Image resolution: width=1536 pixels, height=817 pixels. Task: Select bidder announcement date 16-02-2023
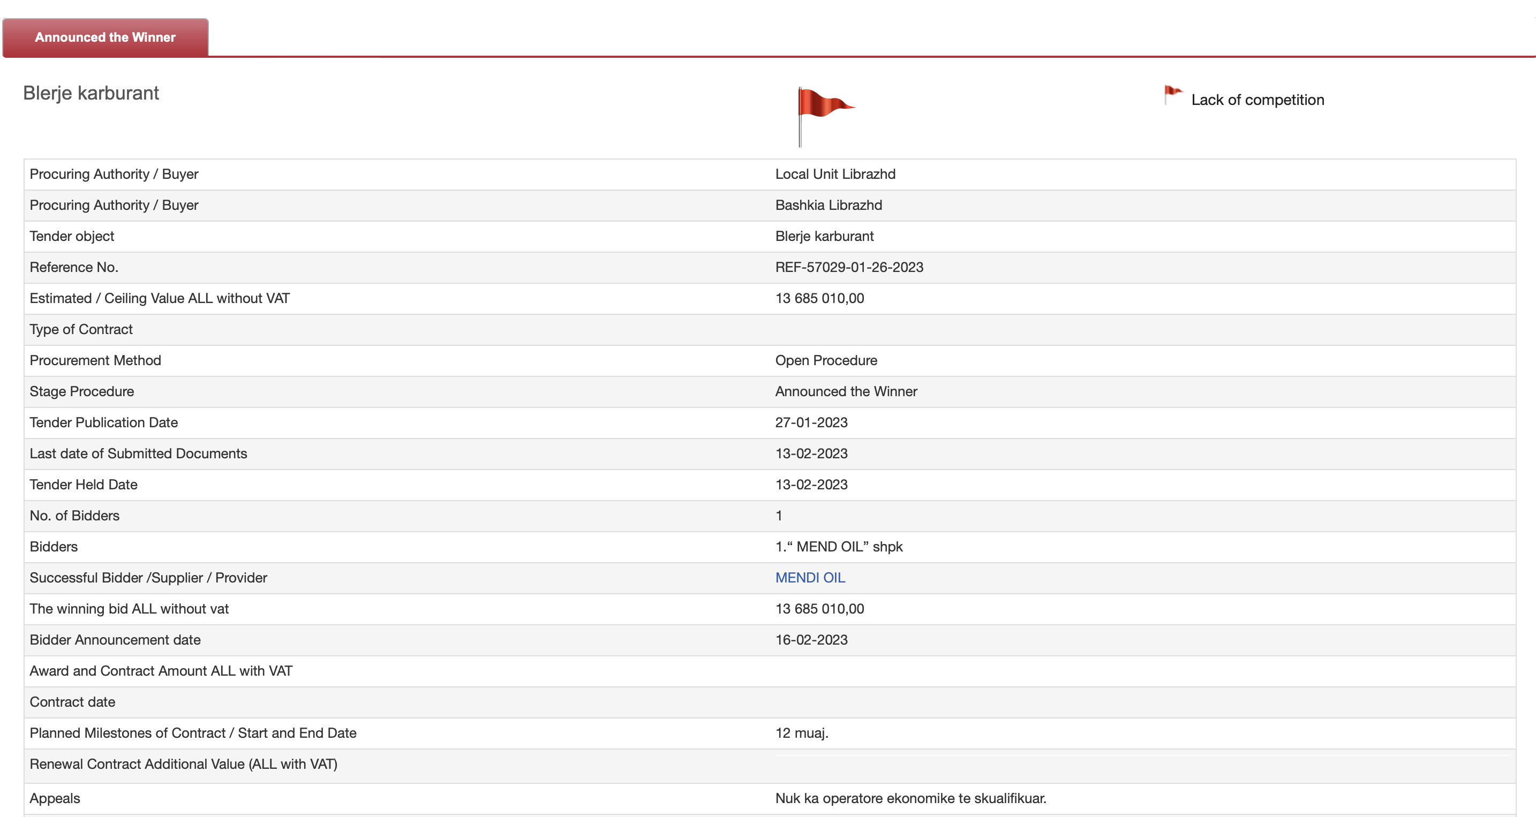(x=811, y=639)
